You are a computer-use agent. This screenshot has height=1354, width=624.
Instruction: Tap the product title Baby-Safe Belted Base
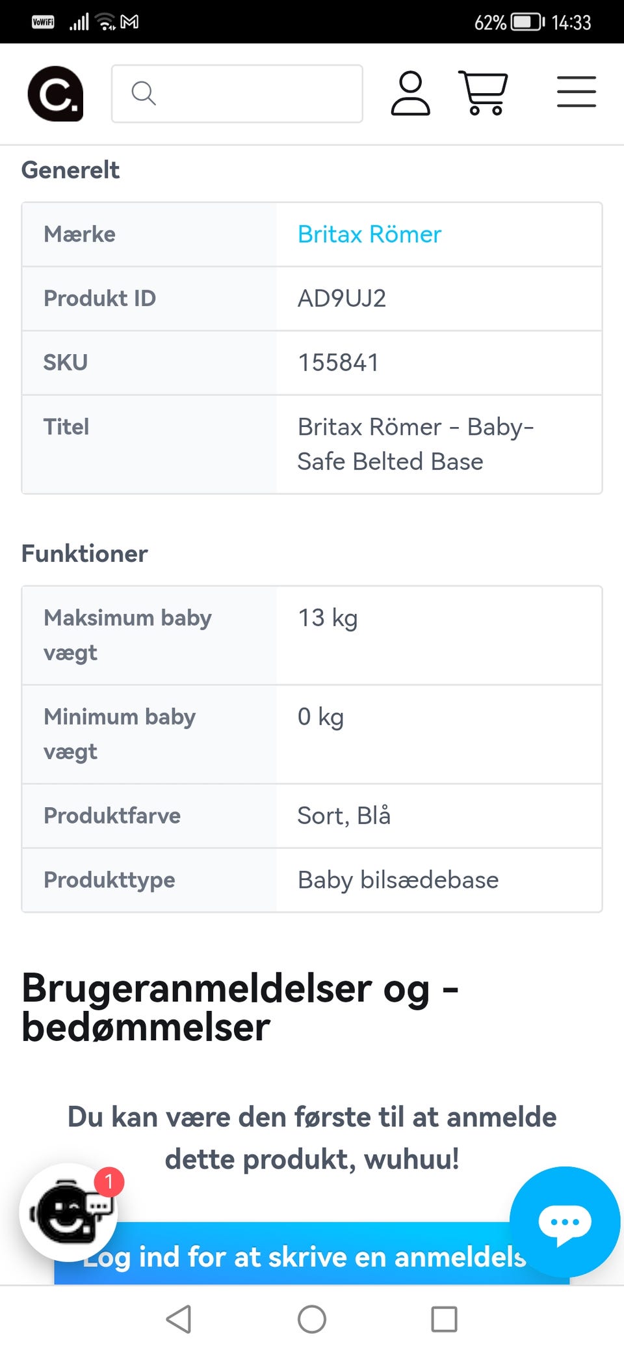pyautogui.click(x=416, y=444)
